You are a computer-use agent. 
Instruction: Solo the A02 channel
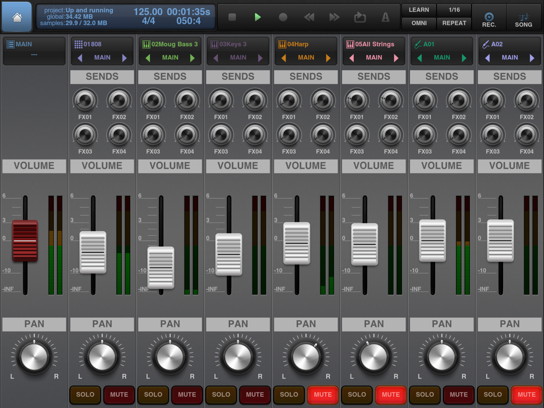click(493, 395)
